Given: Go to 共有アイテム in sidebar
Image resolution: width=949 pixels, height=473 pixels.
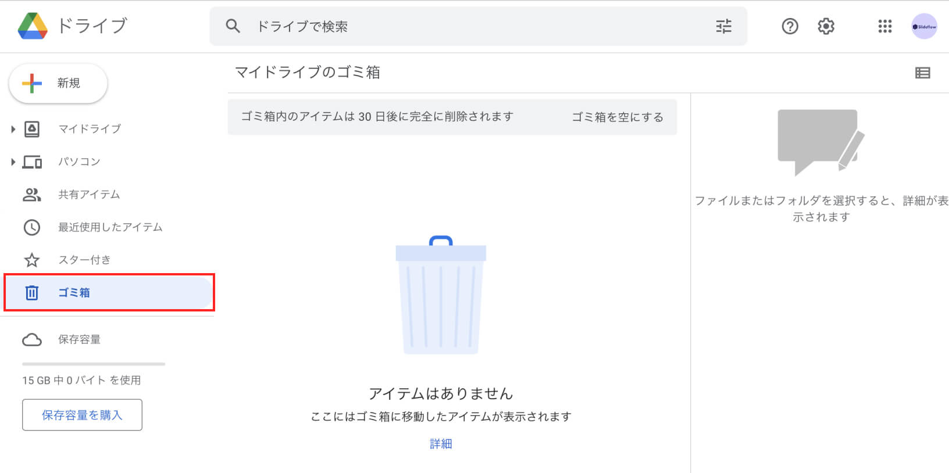Looking at the screenshot, I should tap(88, 195).
